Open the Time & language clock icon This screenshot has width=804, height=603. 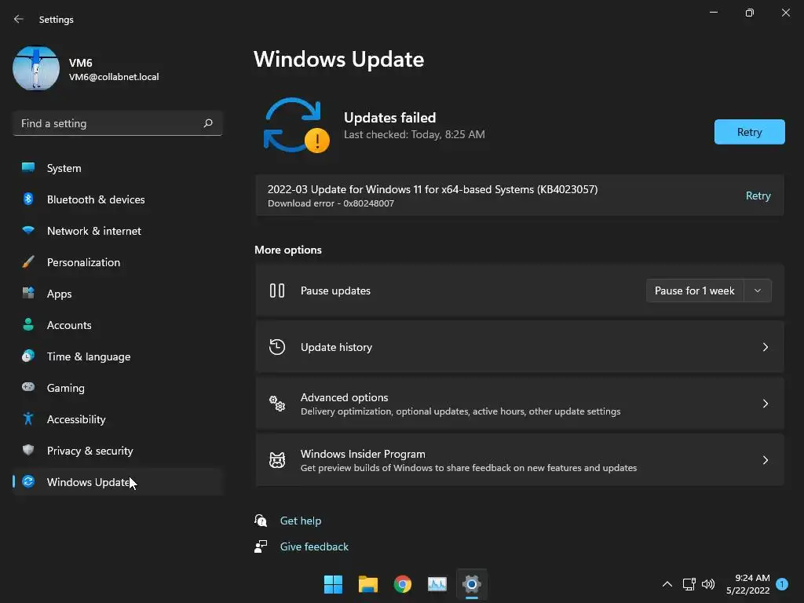click(x=28, y=356)
